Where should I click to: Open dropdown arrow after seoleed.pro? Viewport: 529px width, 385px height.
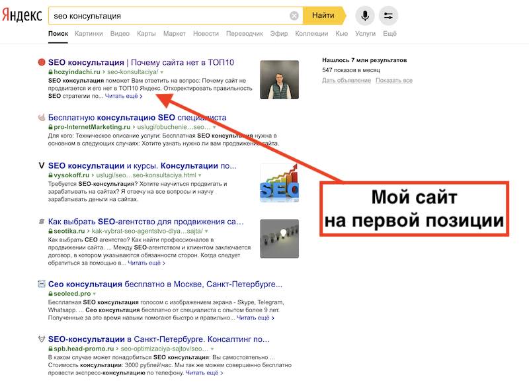[95, 294]
